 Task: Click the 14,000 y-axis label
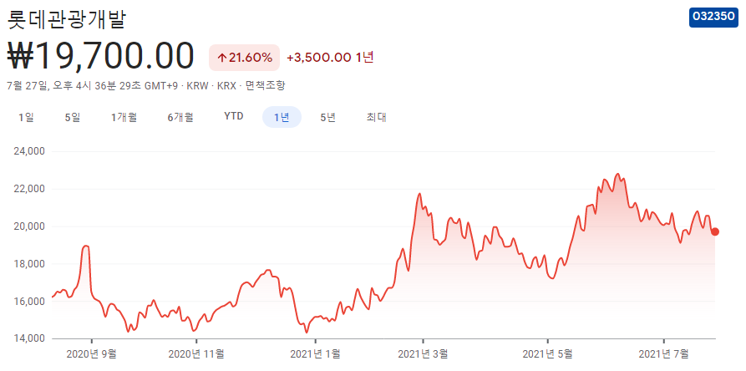coord(30,338)
